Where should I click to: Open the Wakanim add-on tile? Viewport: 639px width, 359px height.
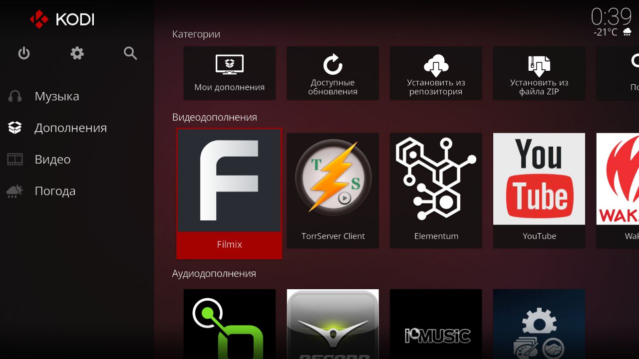tap(618, 190)
